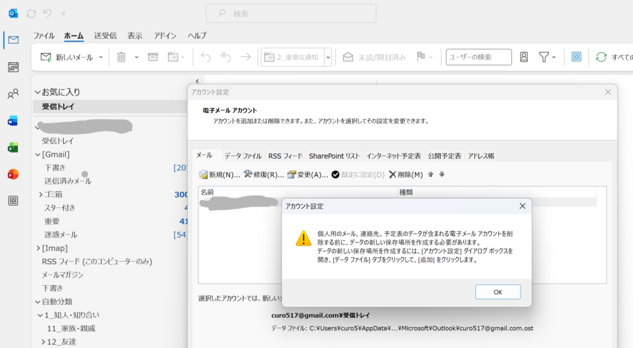633x348 pixels.
Task: Expand the ゴミ箱 folder
Action: (41, 194)
